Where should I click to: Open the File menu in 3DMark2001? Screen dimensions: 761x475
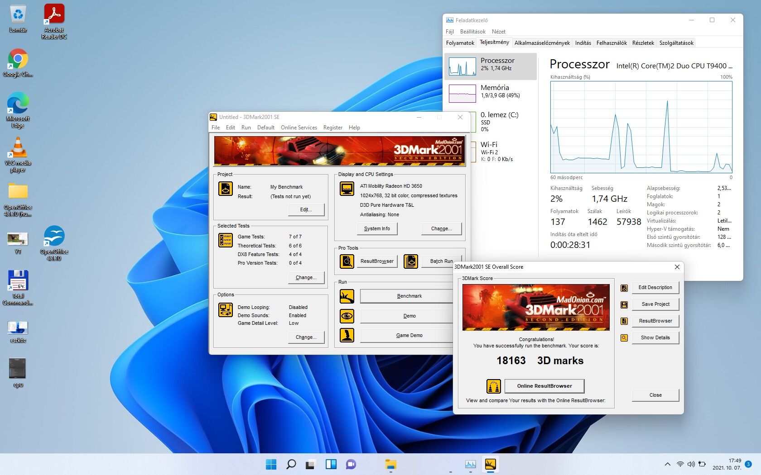tap(216, 128)
